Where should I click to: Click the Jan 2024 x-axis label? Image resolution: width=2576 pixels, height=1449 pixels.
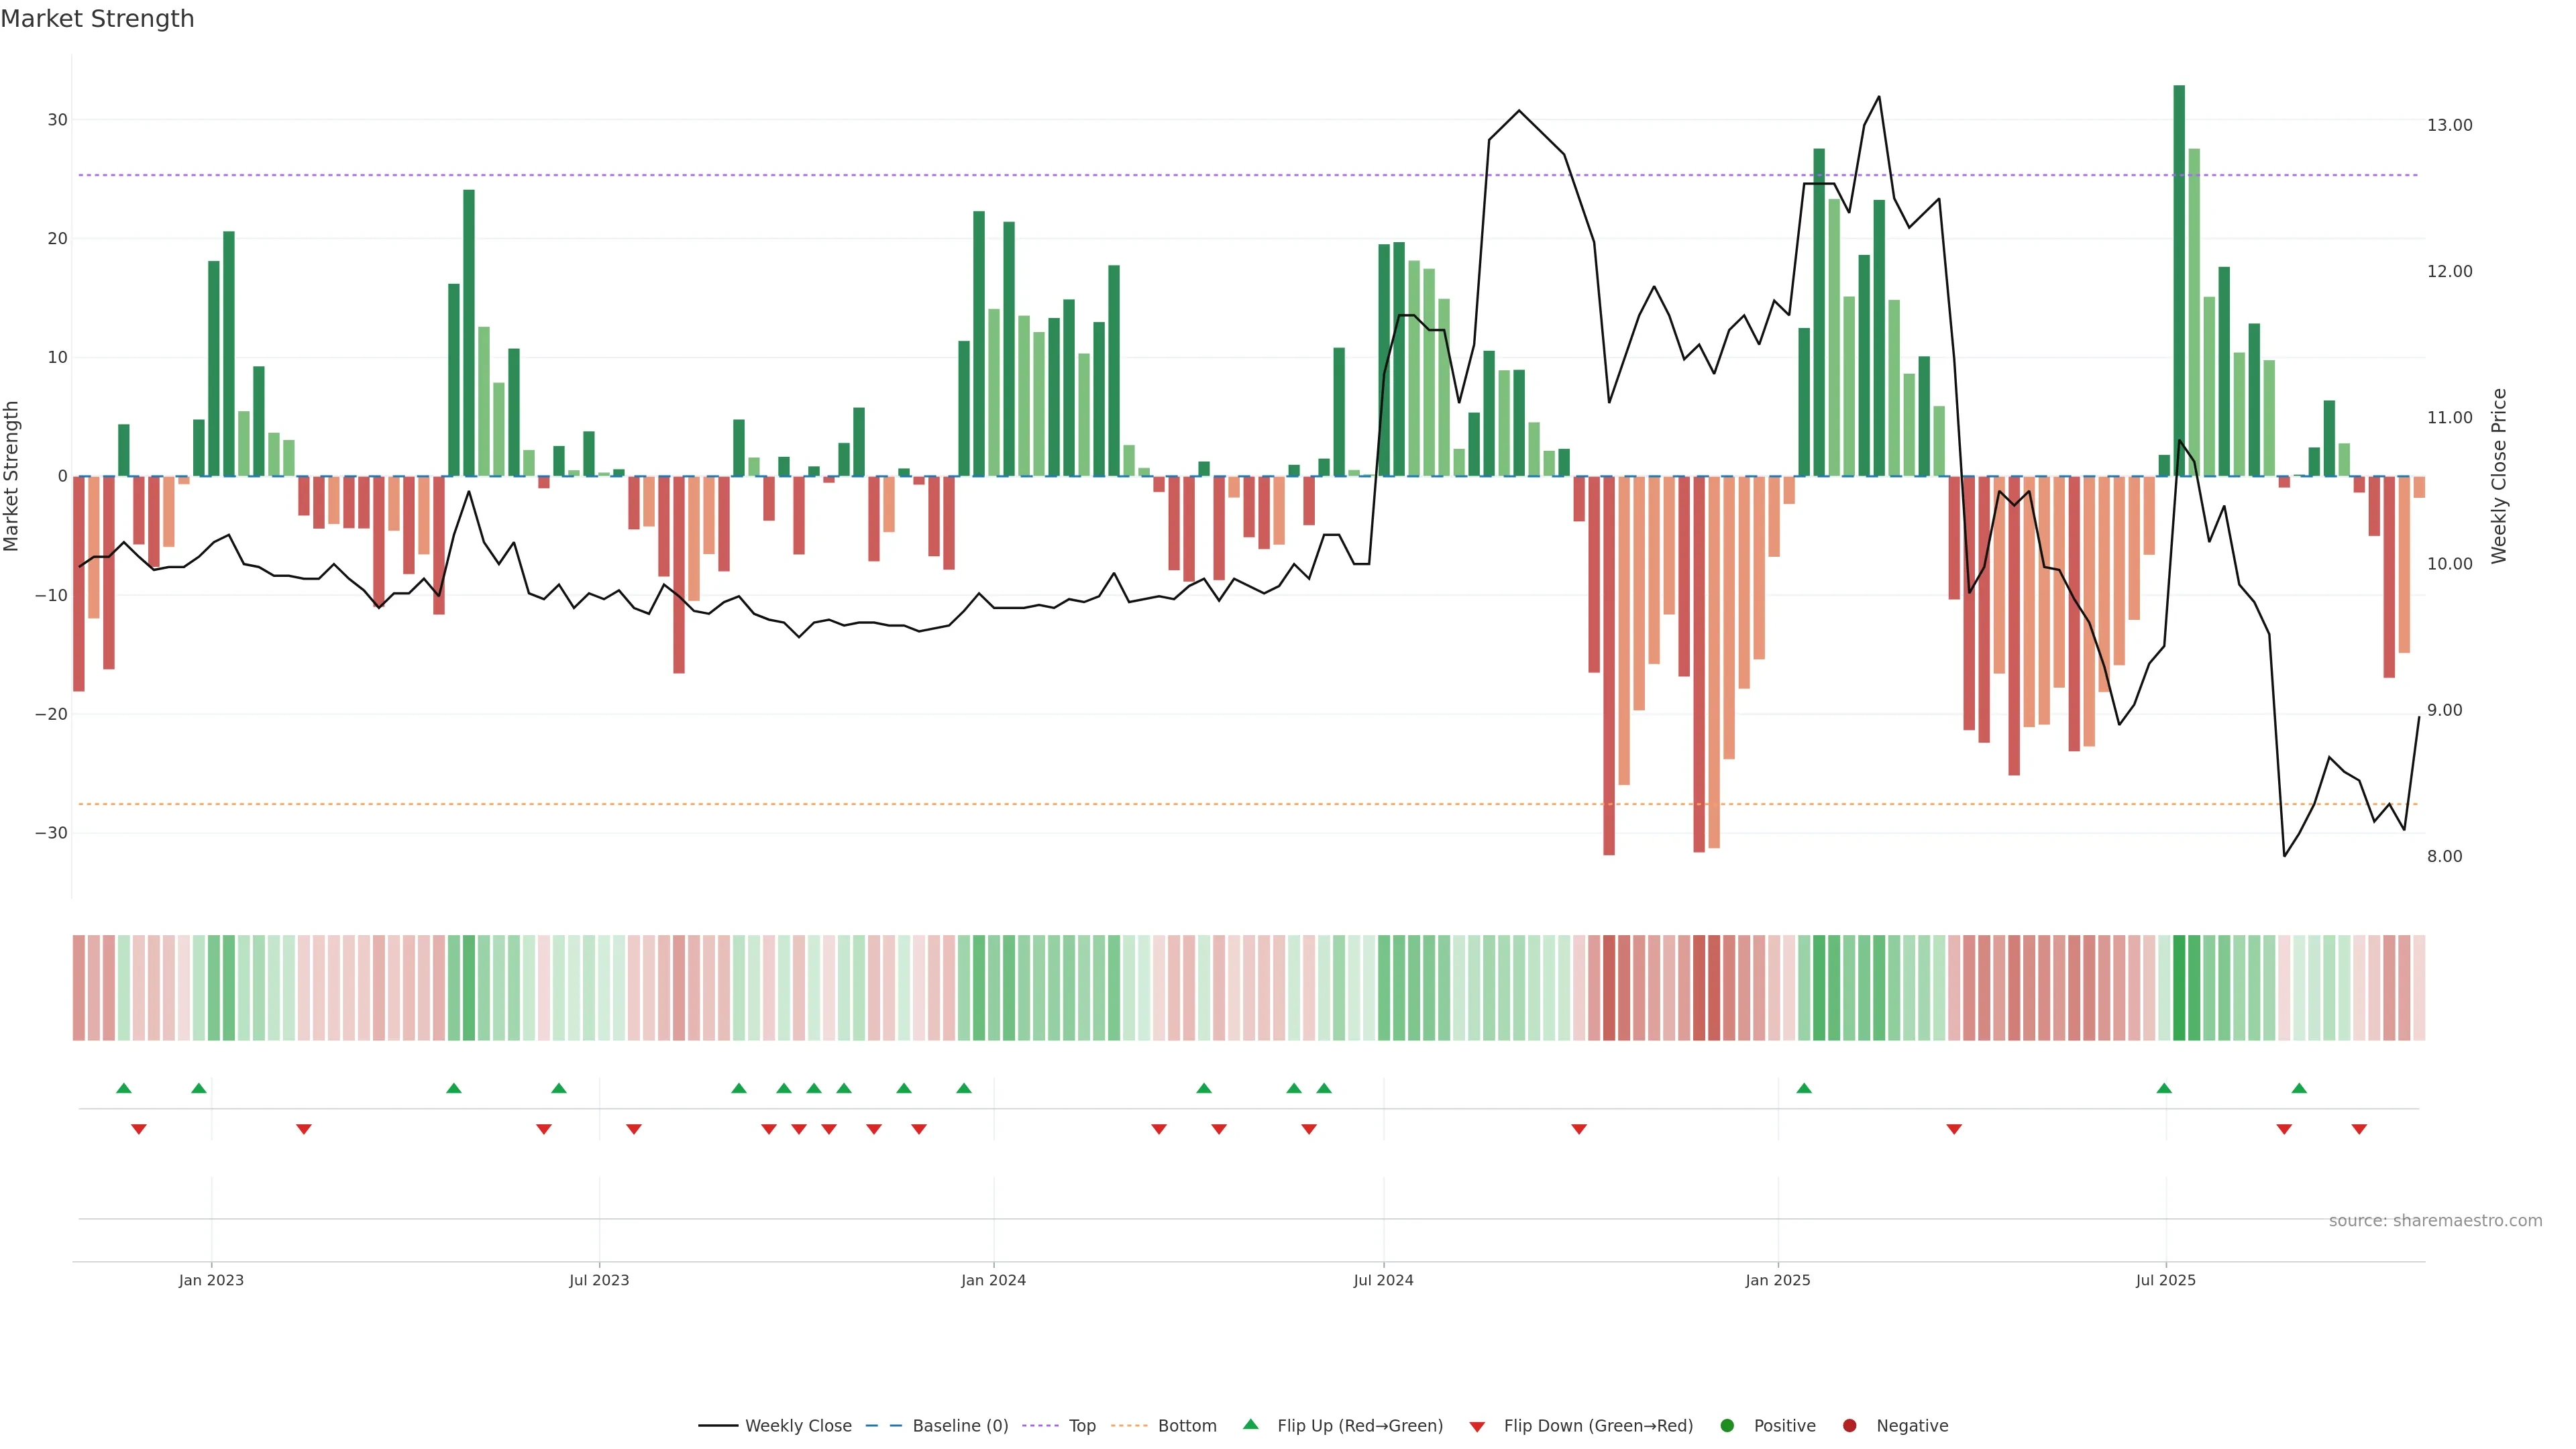pyautogui.click(x=993, y=1280)
